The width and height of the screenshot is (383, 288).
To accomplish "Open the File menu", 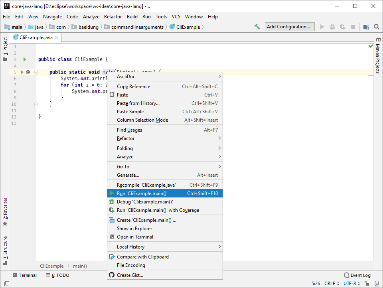I will 6,17.
